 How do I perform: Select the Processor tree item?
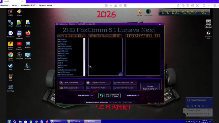(64, 65)
